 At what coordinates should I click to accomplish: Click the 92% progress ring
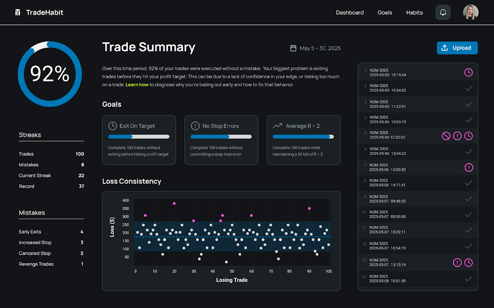coord(49,74)
